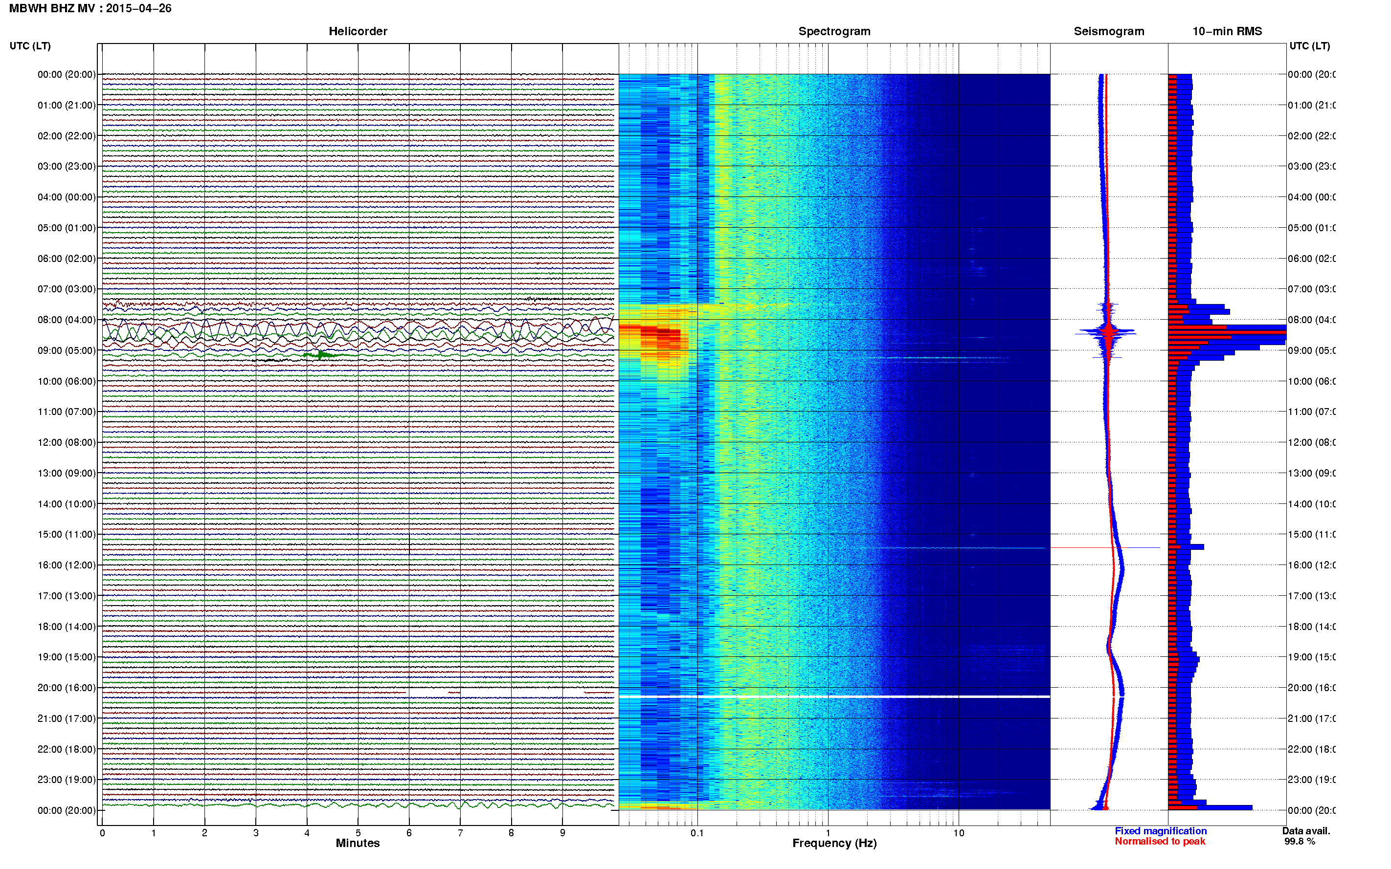Click left-axis time label 23:00 (19:00)

[x=67, y=780]
